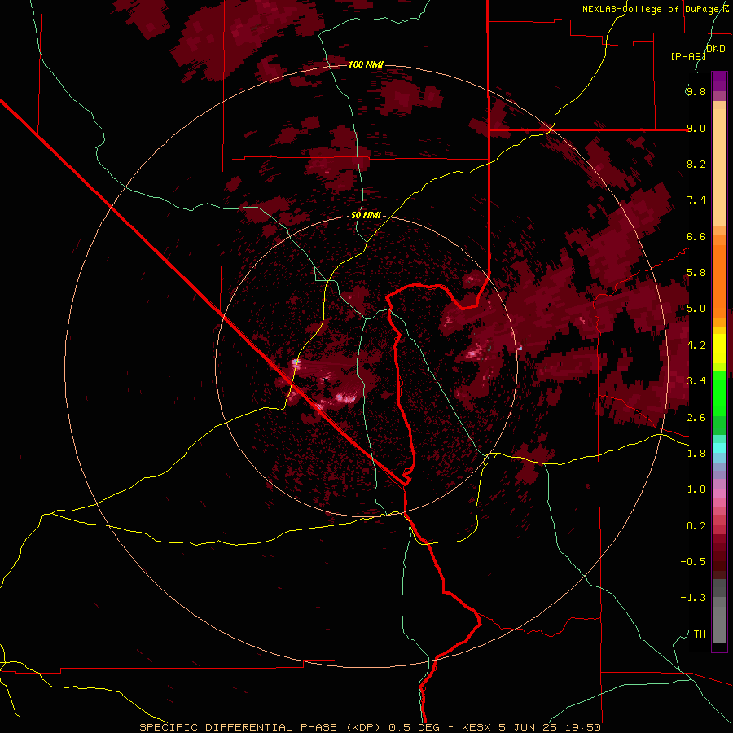
Task: Click the 4.2 scale value
Action: tap(696, 345)
